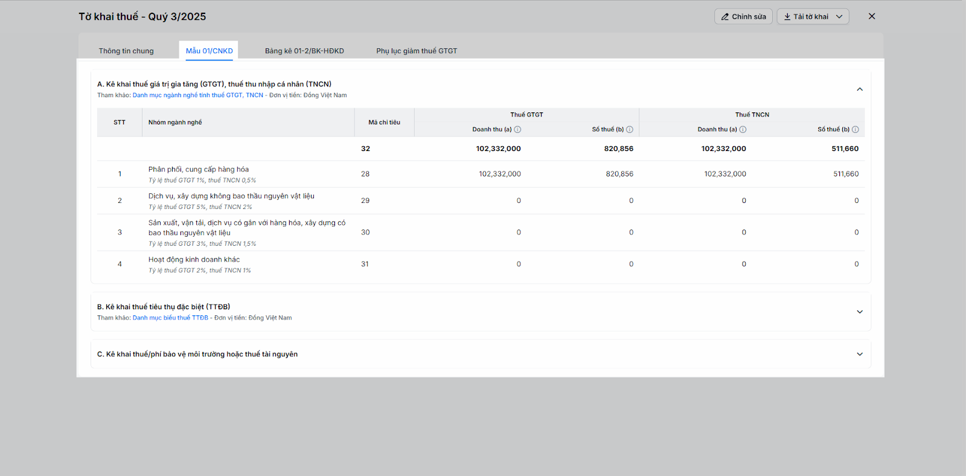The image size is (966, 476).
Task: Open Danh mục ngành nghề tính thuế link
Action: click(x=197, y=95)
